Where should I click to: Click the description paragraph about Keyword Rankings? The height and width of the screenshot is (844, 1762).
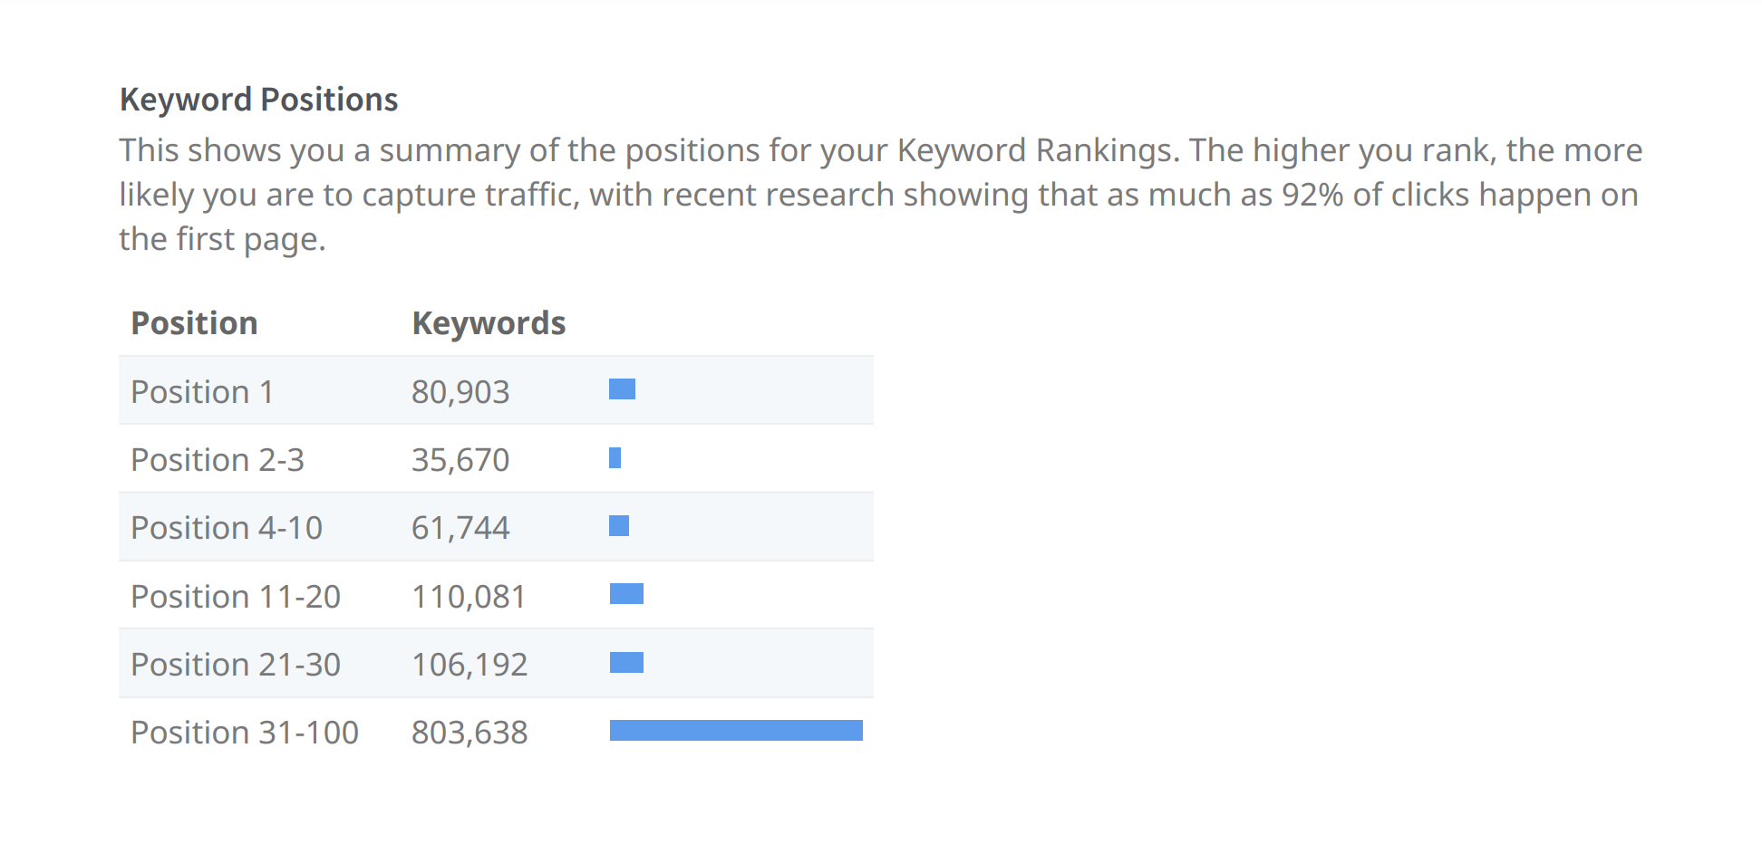[880, 195]
